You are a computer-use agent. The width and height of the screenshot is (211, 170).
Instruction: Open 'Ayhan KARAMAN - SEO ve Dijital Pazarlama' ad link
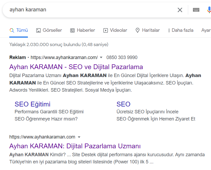pos(76,67)
